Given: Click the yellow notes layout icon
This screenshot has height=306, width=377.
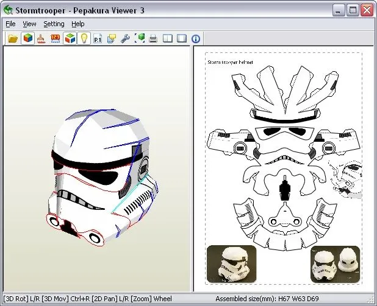Looking at the screenshot, I should tap(112, 38).
